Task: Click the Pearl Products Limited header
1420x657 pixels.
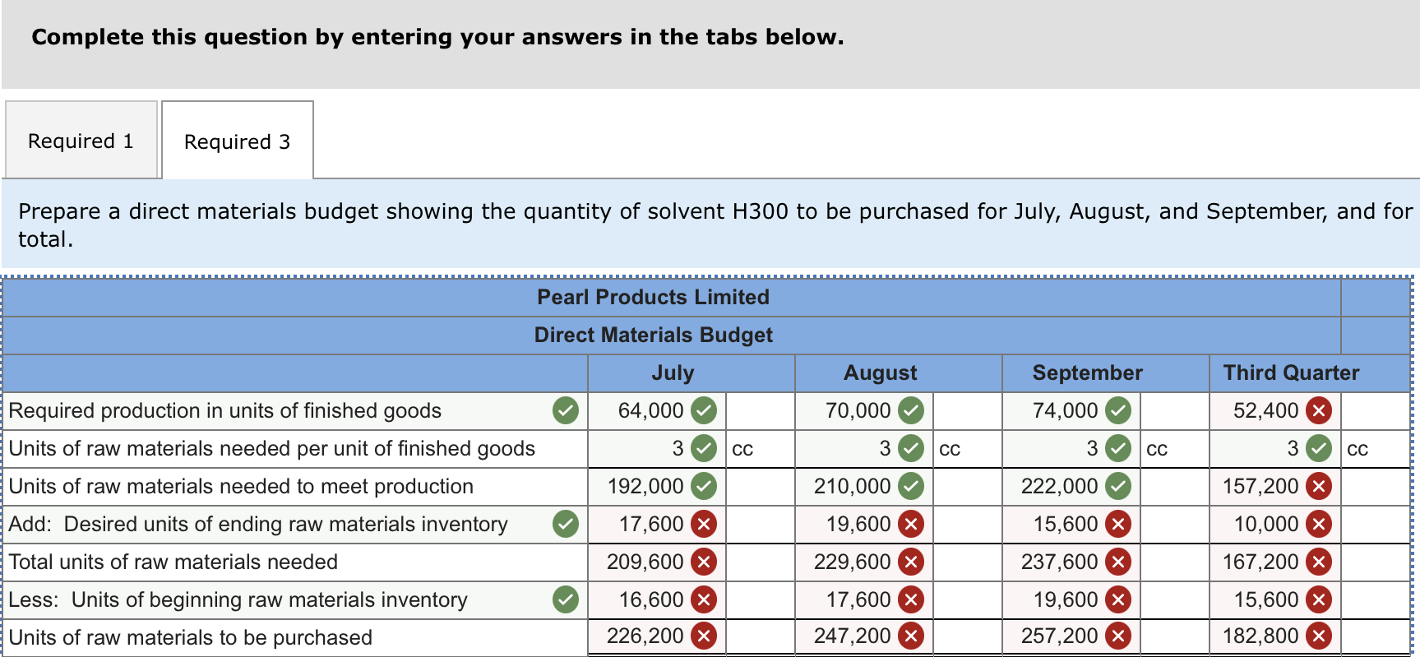Action: coord(652,297)
